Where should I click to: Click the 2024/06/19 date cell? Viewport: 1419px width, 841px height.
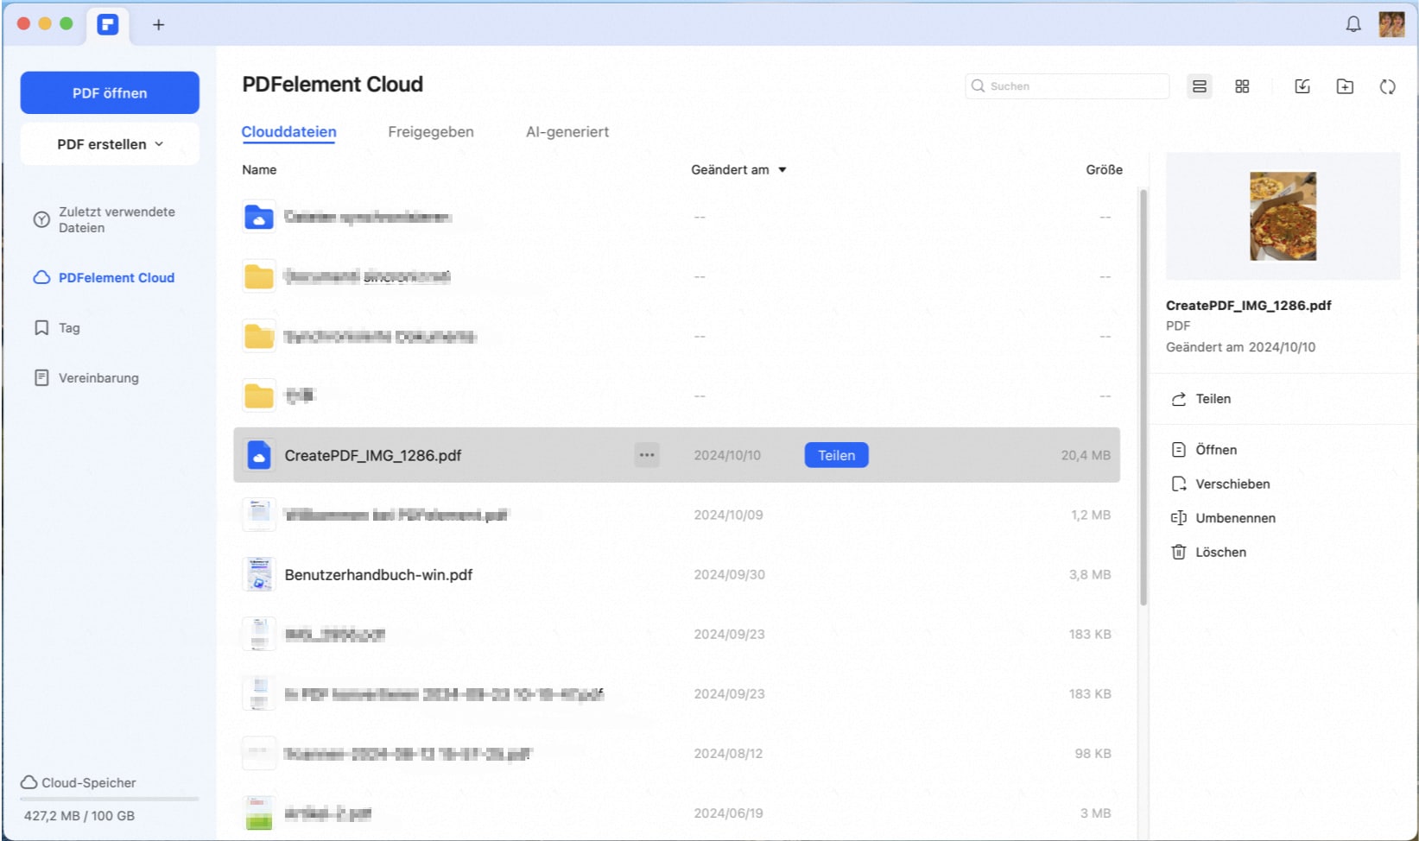pos(728,813)
